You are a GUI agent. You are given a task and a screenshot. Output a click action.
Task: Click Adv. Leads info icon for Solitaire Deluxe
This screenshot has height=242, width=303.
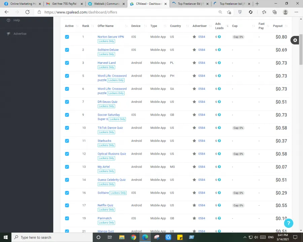point(219,50)
